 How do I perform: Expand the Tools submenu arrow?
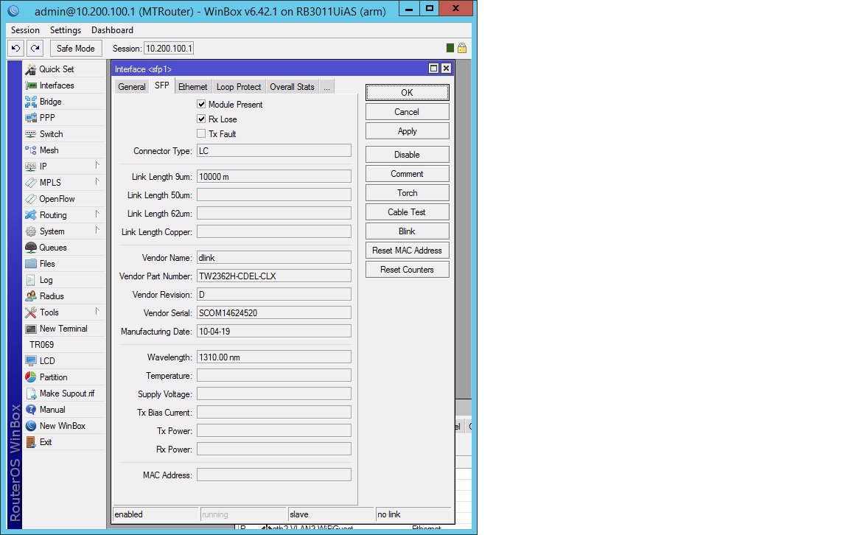pos(97,312)
